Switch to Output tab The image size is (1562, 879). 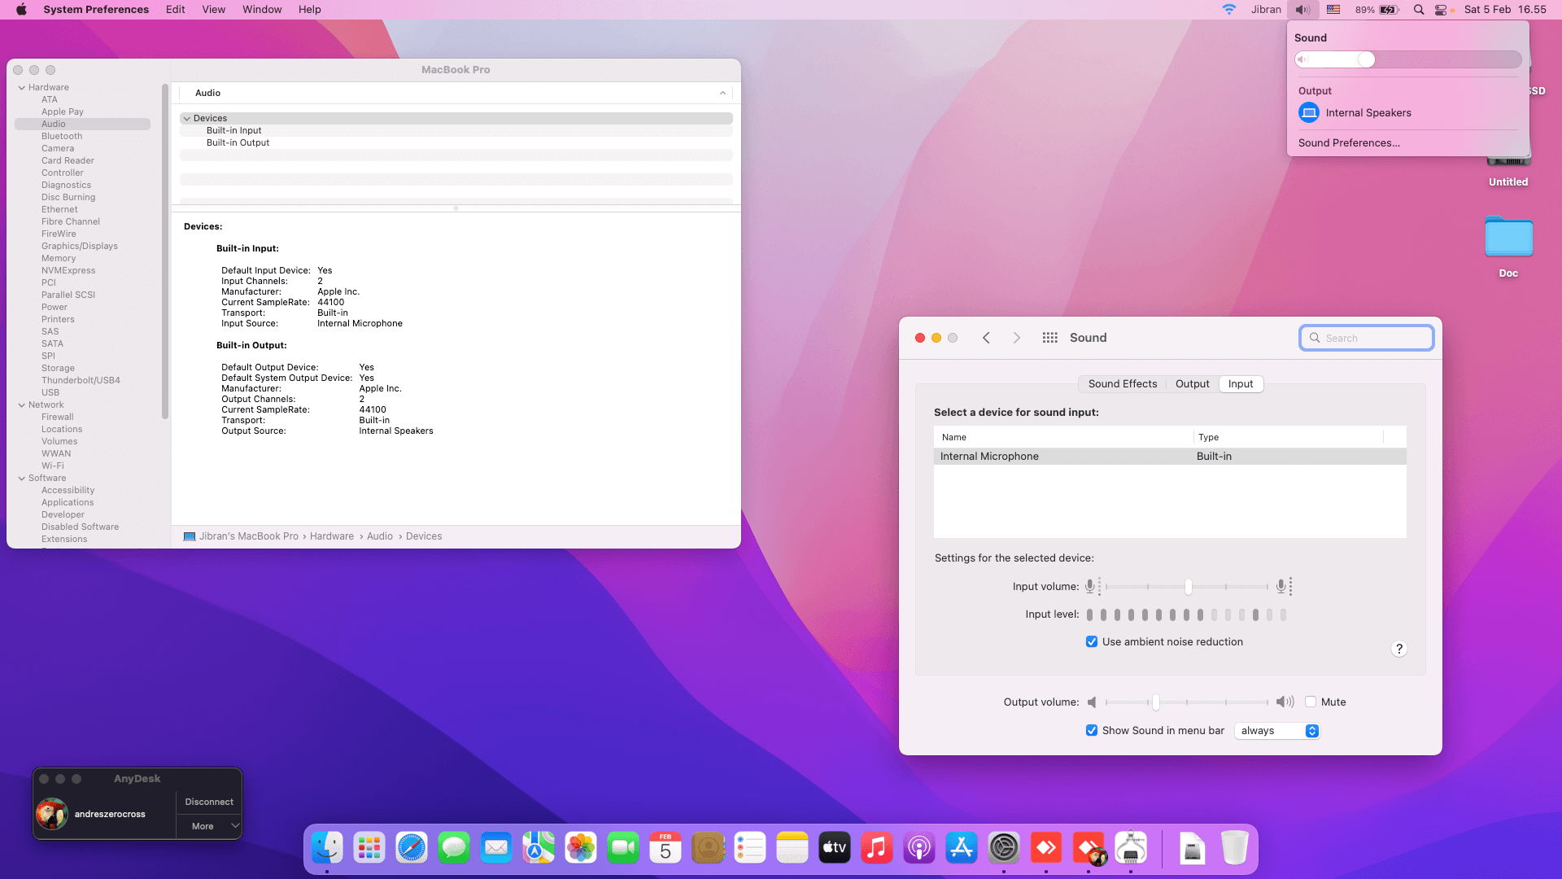click(x=1192, y=384)
